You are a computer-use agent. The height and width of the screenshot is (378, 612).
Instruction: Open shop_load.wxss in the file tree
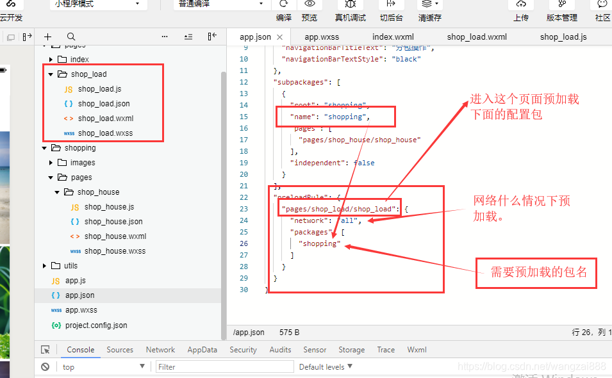coord(105,133)
